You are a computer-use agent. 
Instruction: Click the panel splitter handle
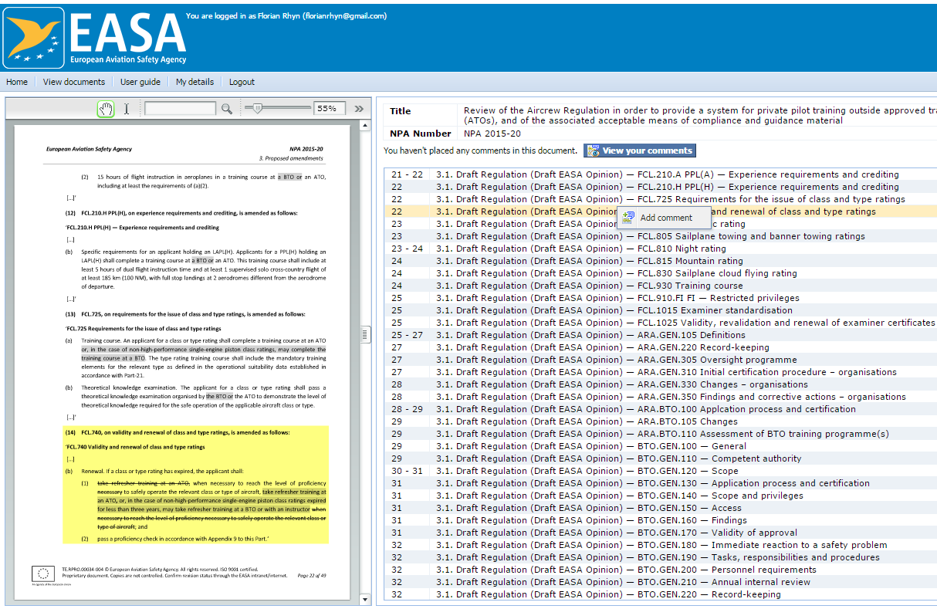[366, 333]
